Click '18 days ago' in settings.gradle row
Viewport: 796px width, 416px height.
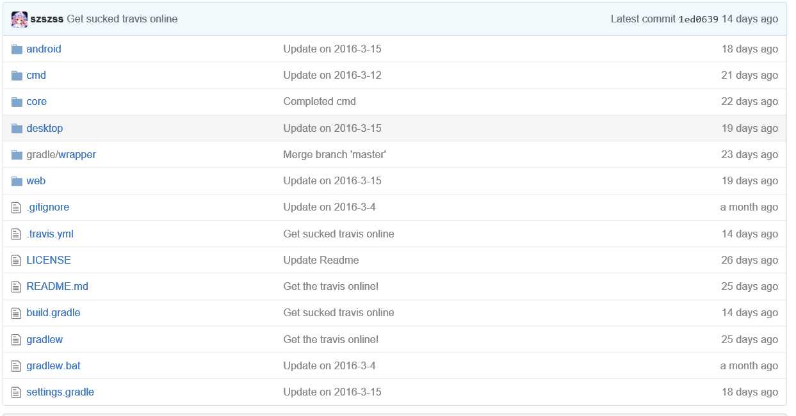750,392
